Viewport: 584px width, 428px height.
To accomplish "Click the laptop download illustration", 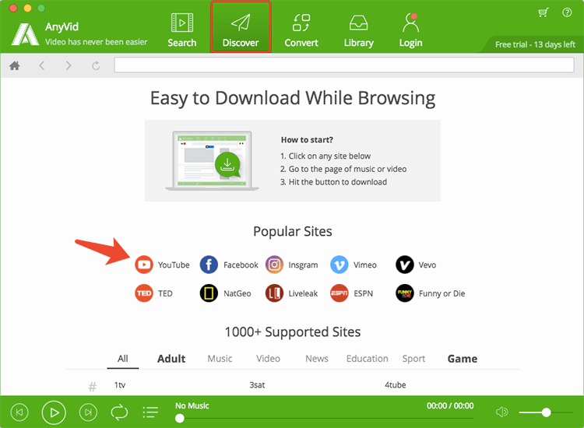I will click(x=212, y=161).
